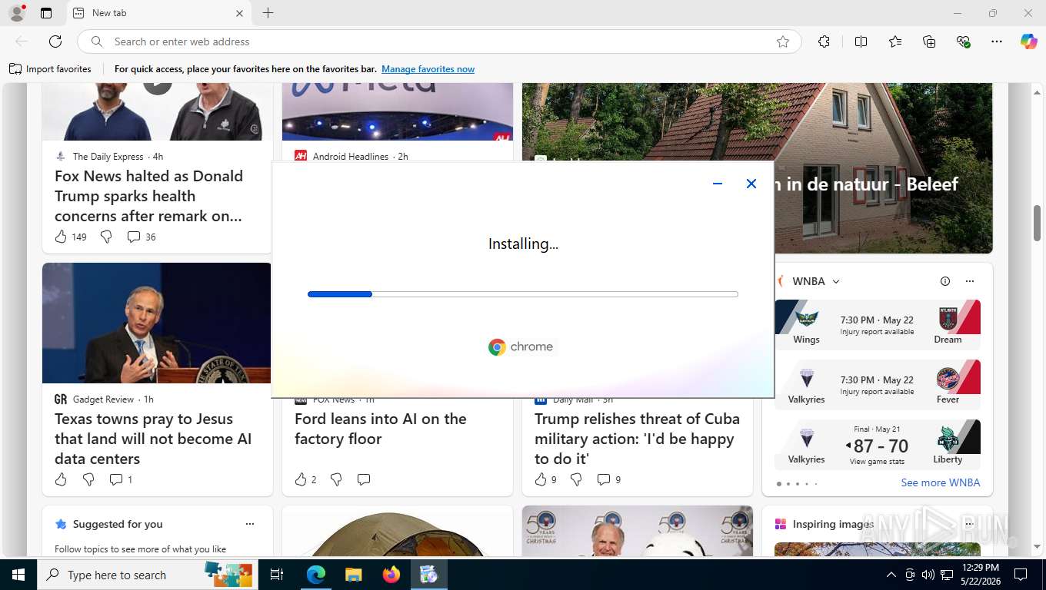This screenshot has height=590, width=1046.
Task: Minimize the Chrome installer dialog
Action: [x=718, y=184]
